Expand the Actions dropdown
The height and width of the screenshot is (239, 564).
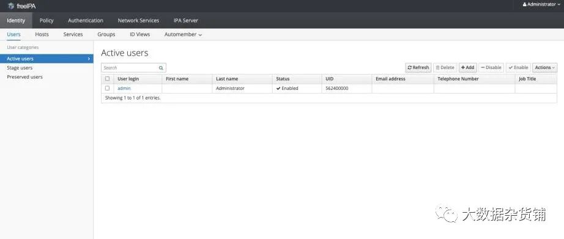pos(544,68)
